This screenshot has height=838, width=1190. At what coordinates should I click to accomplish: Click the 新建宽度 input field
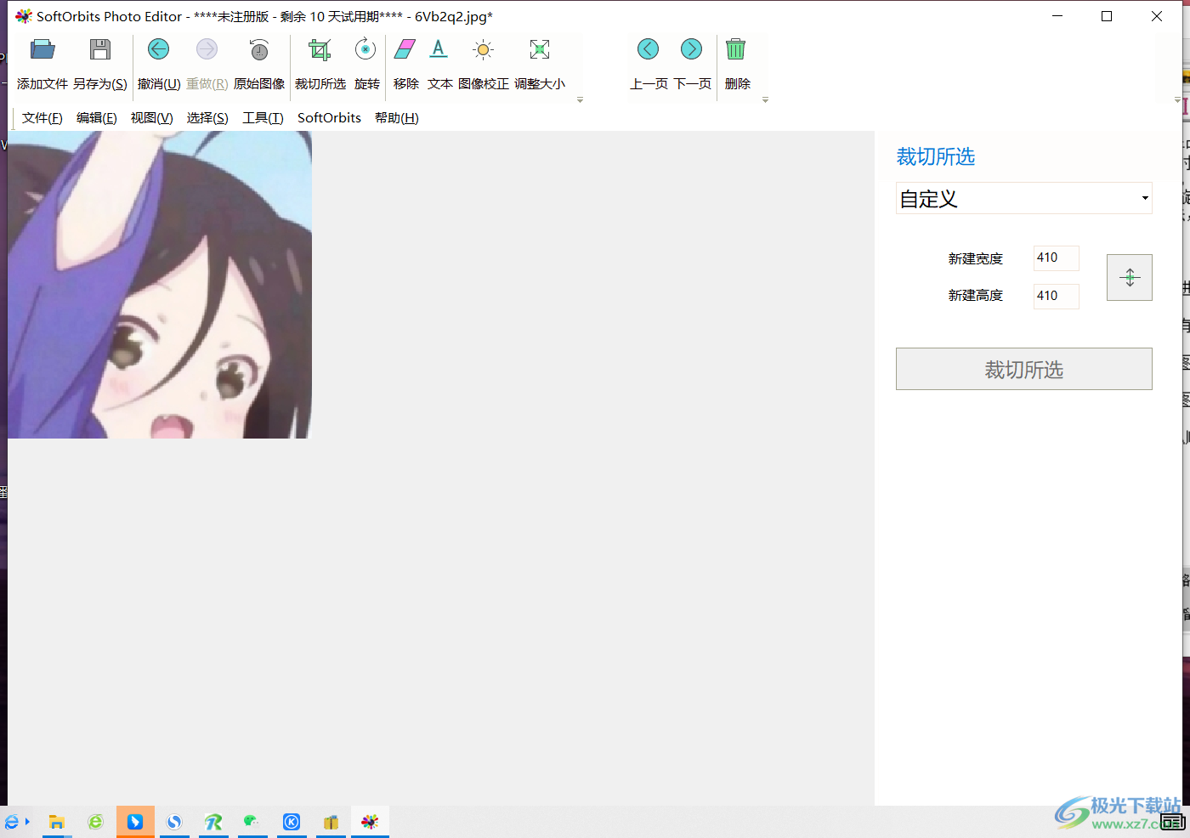[x=1057, y=258]
